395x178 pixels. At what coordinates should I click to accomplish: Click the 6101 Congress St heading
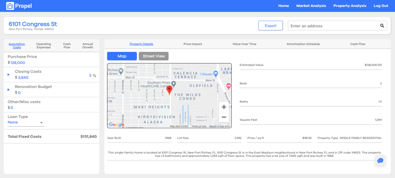pos(33,24)
